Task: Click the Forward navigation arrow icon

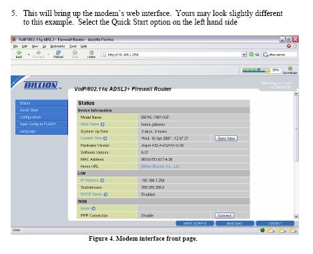Action: (39, 53)
